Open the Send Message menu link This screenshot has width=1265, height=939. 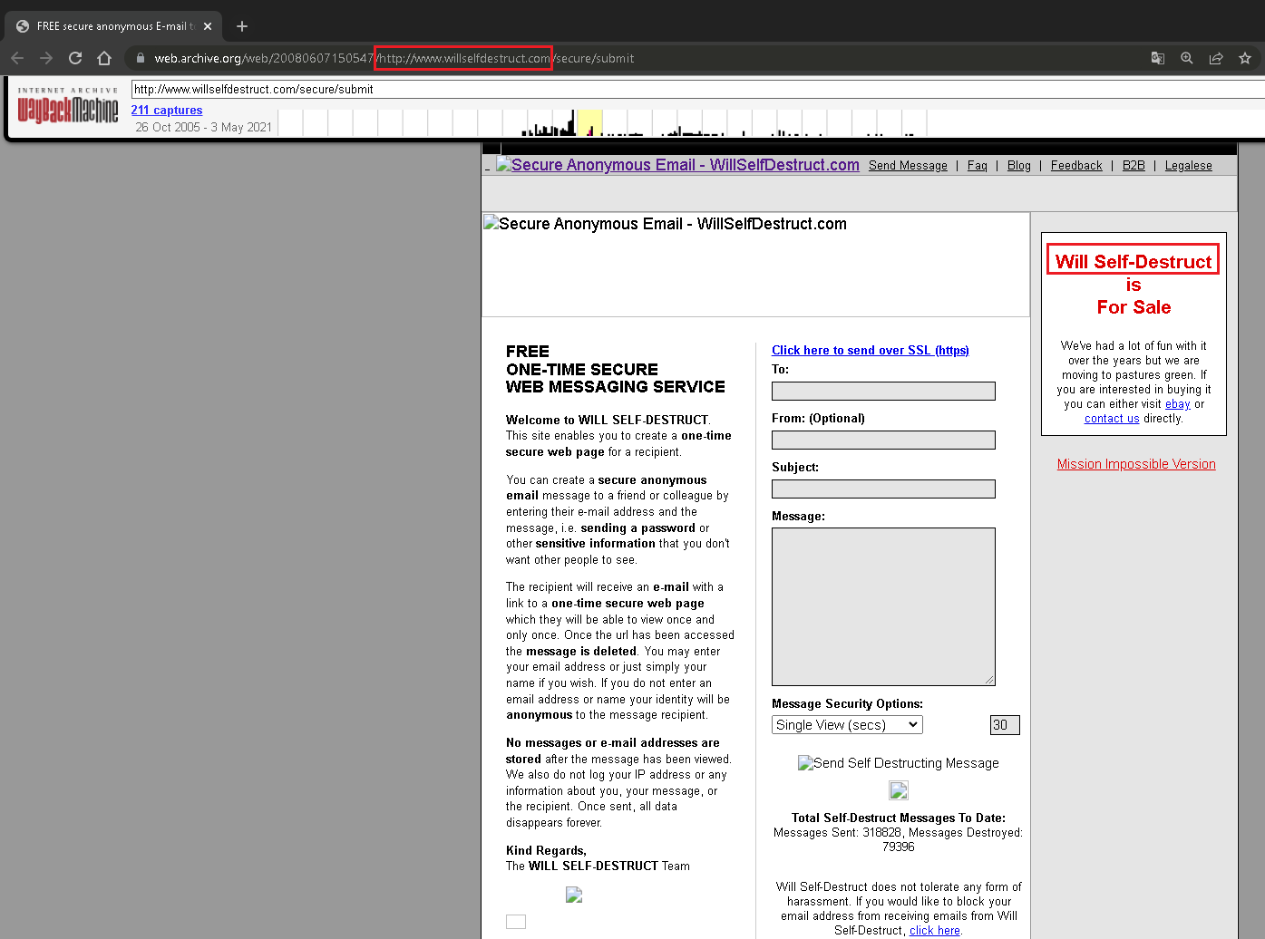(908, 165)
